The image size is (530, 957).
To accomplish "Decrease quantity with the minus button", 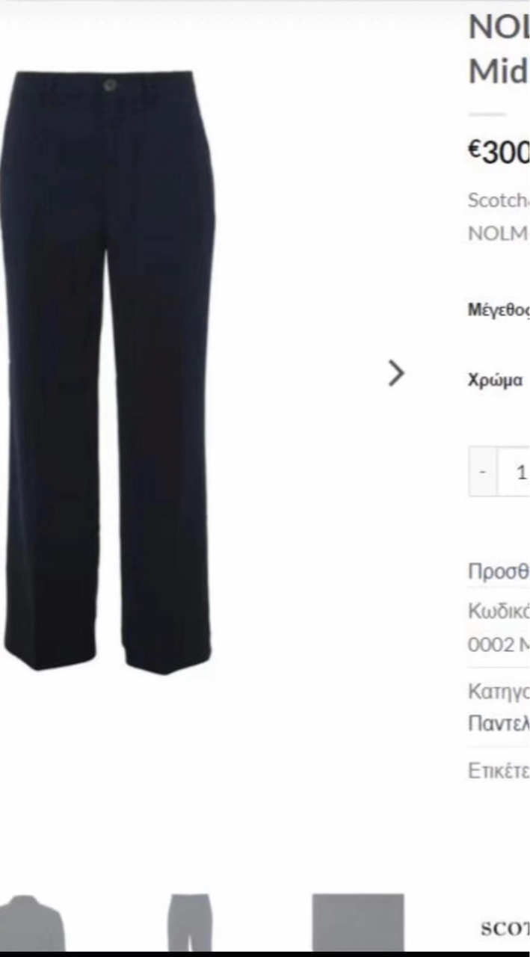I will tap(483, 472).
